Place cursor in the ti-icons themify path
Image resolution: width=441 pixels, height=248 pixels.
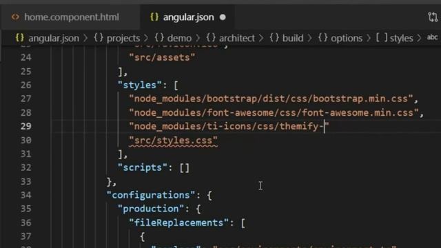click(x=229, y=126)
